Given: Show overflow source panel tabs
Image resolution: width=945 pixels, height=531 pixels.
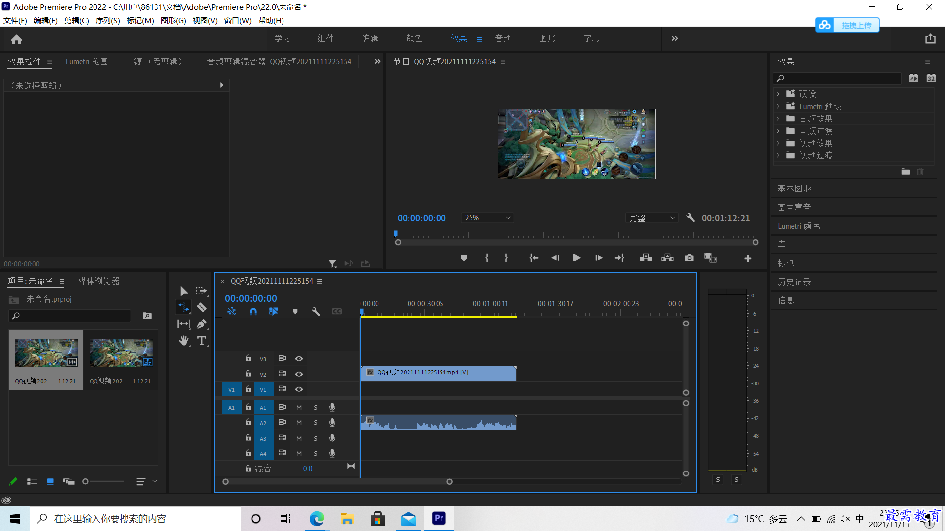Looking at the screenshot, I should tap(378, 61).
